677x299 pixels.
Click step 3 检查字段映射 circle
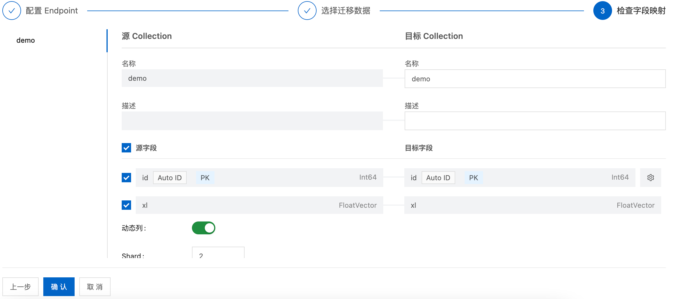(x=602, y=11)
